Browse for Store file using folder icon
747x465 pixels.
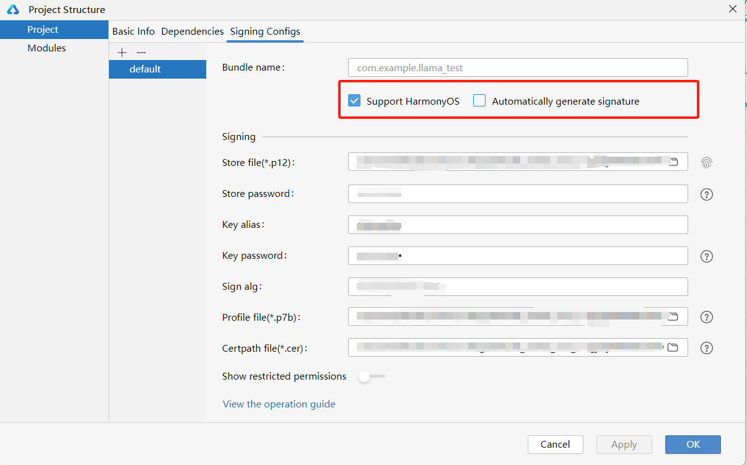673,162
